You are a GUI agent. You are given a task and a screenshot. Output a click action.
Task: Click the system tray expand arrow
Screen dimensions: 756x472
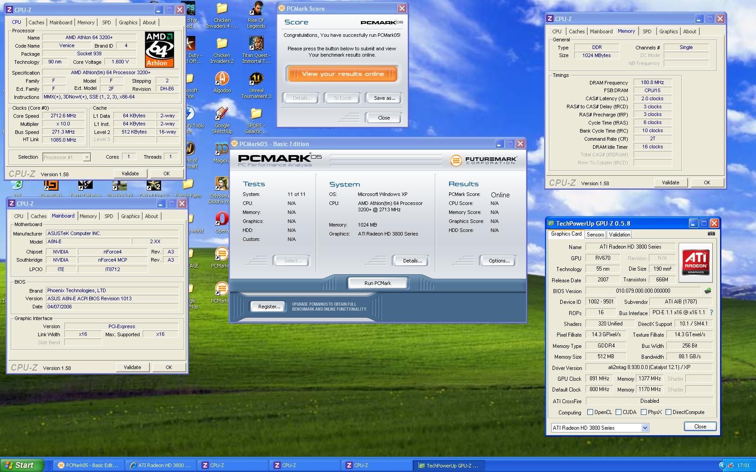coord(722,465)
